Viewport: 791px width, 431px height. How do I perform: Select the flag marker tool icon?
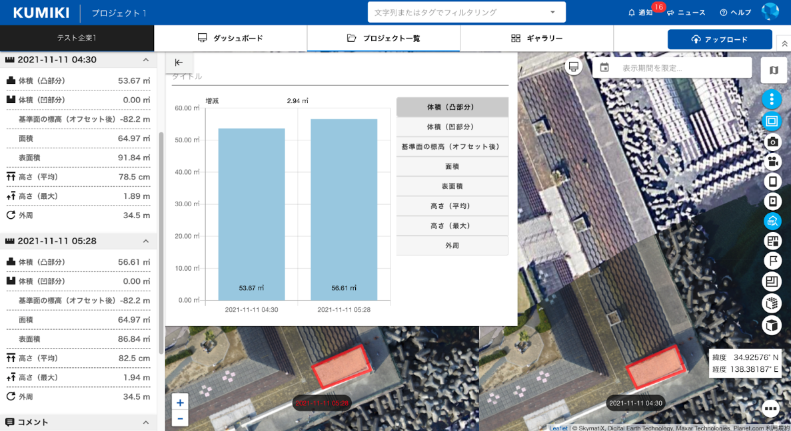point(772,261)
